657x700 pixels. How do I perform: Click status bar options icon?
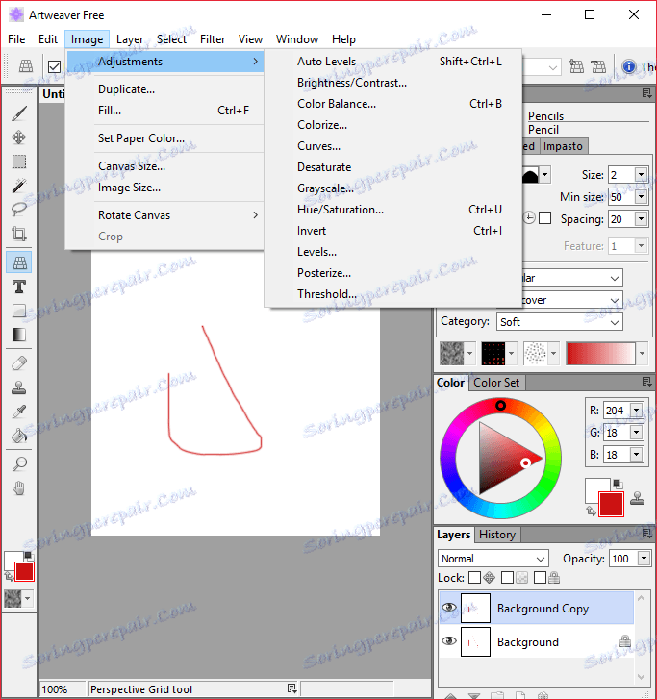(291, 688)
